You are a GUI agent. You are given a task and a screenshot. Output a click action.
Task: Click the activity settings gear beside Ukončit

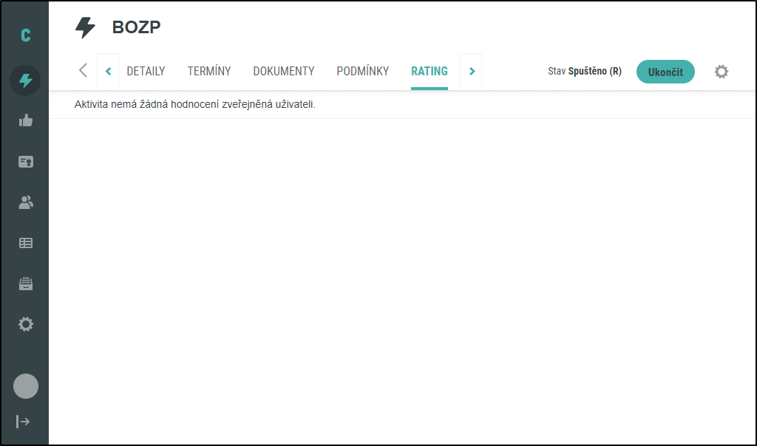721,72
